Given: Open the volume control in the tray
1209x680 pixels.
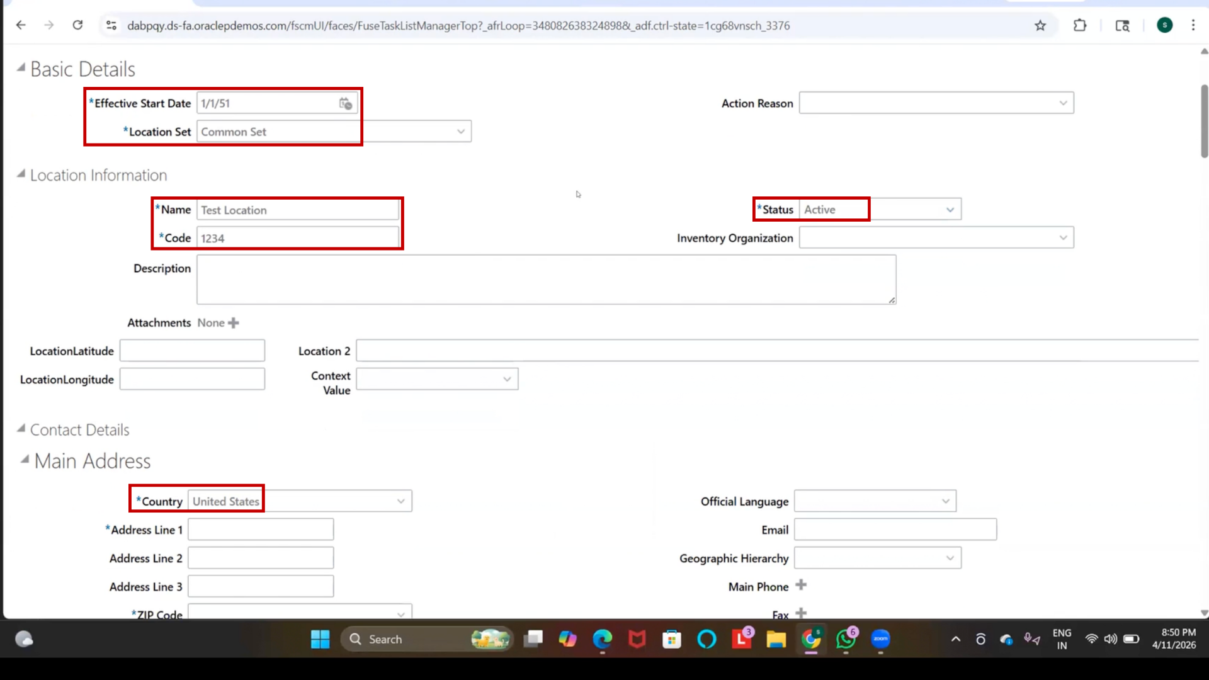Looking at the screenshot, I should 1111,639.
